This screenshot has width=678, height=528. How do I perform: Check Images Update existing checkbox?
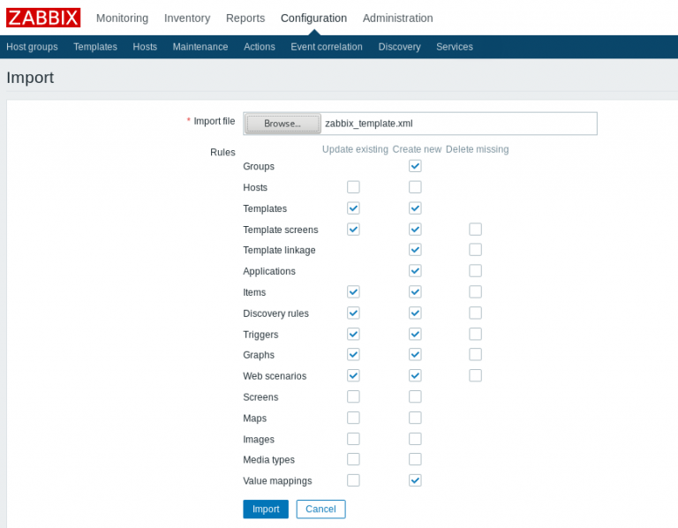353,439
